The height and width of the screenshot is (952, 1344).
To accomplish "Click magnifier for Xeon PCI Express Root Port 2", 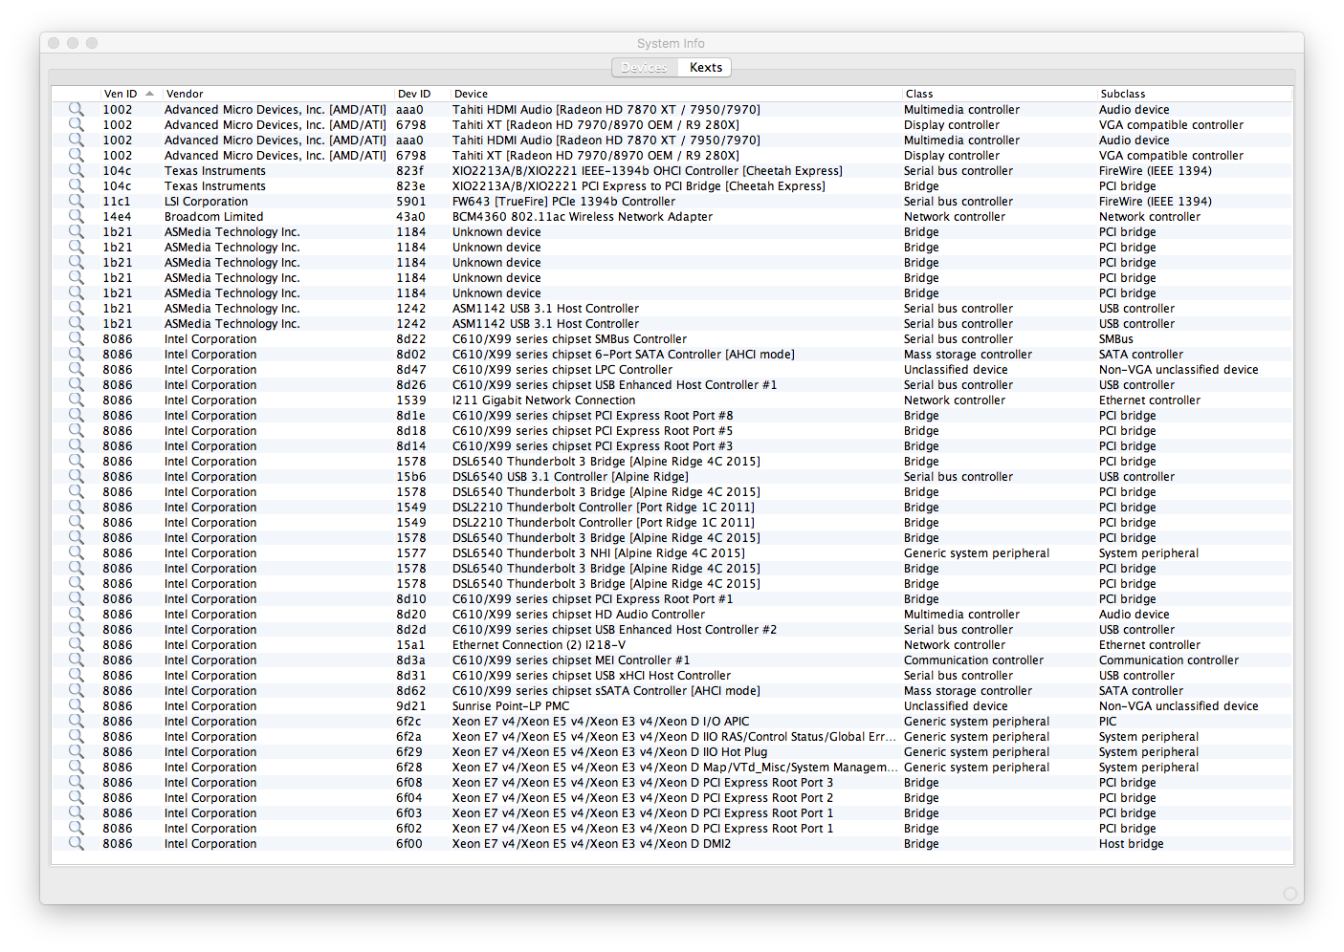I will click(76, 798).
